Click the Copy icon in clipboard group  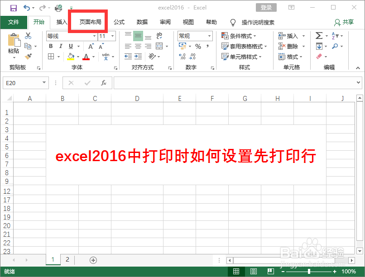[x=28, y=46]
